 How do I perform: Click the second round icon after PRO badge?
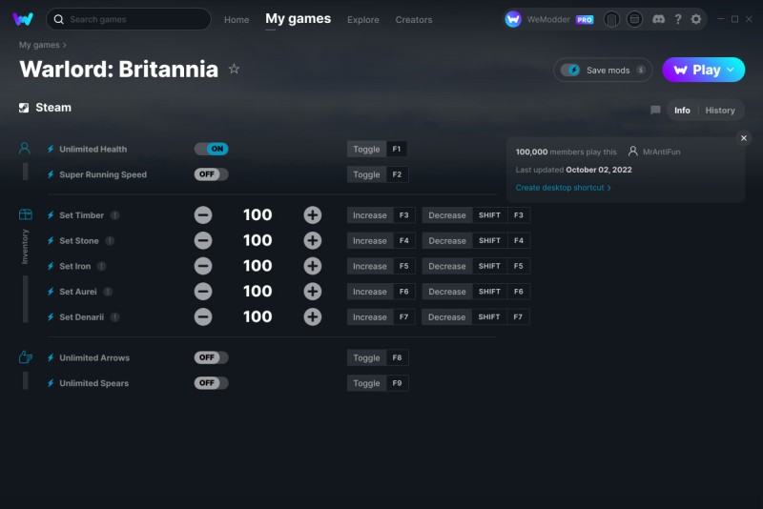[634, 19]
